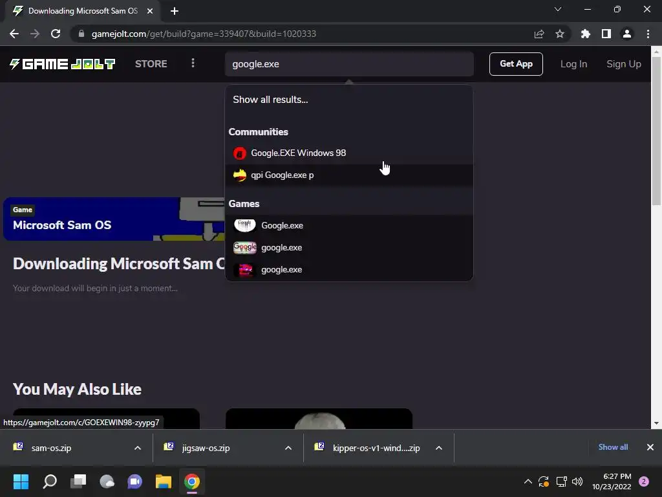Viewport: 662px width, 497px height.
Task: Click Show all downloads
Action: (x=613, y=447)
